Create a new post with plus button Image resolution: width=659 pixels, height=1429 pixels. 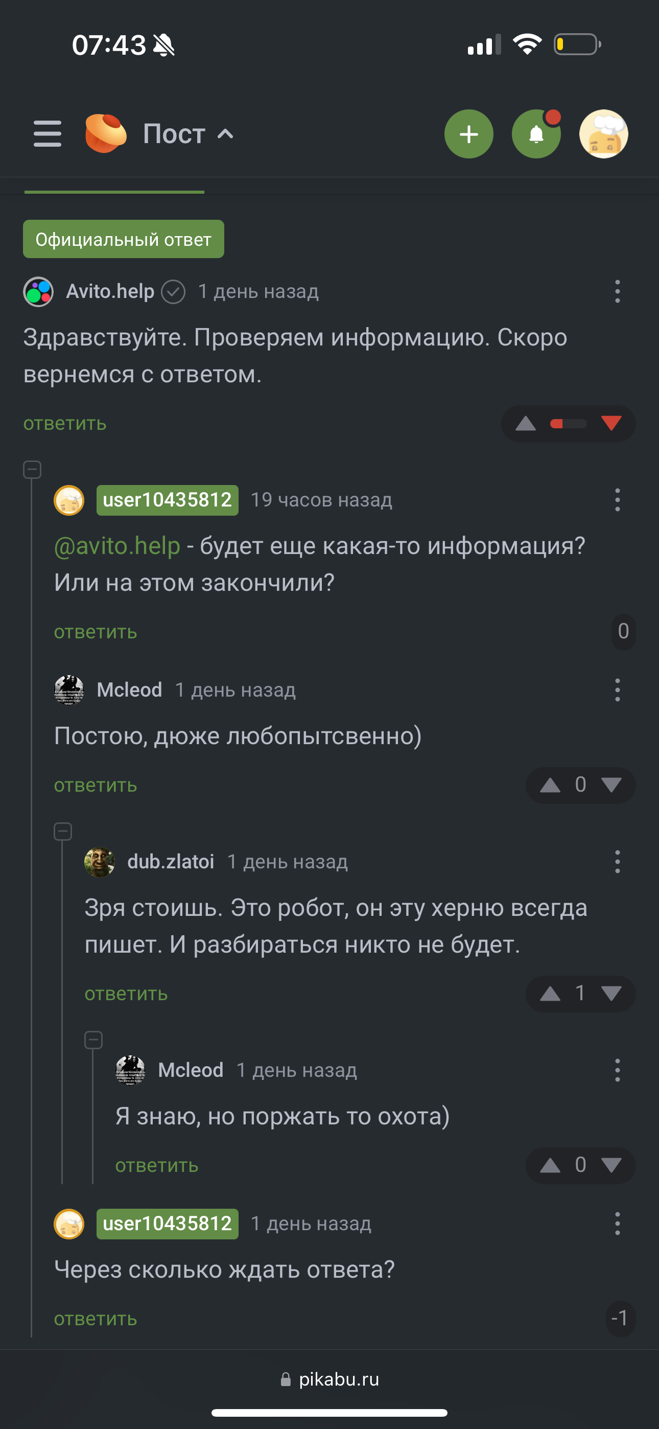coord(469,134)
